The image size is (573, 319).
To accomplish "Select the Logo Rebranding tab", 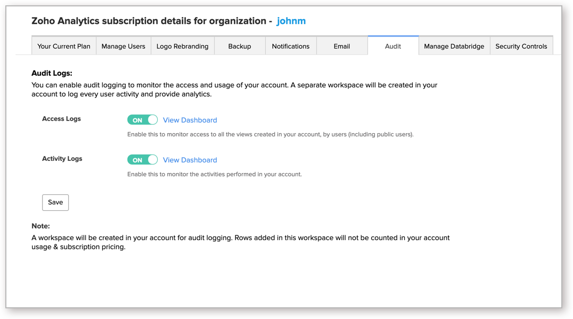I will coord(183,46).
